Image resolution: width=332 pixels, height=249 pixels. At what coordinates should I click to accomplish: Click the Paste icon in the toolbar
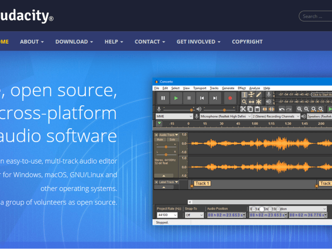[257, 109]
